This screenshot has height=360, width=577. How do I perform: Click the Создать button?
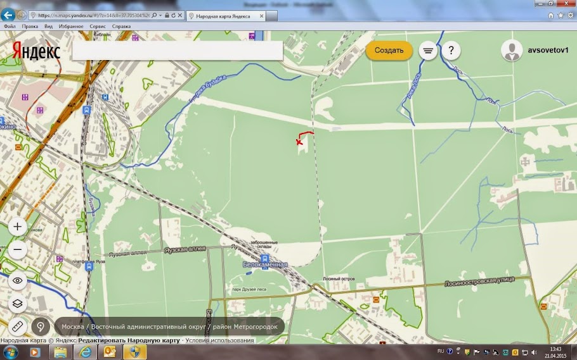click(389, 51)
